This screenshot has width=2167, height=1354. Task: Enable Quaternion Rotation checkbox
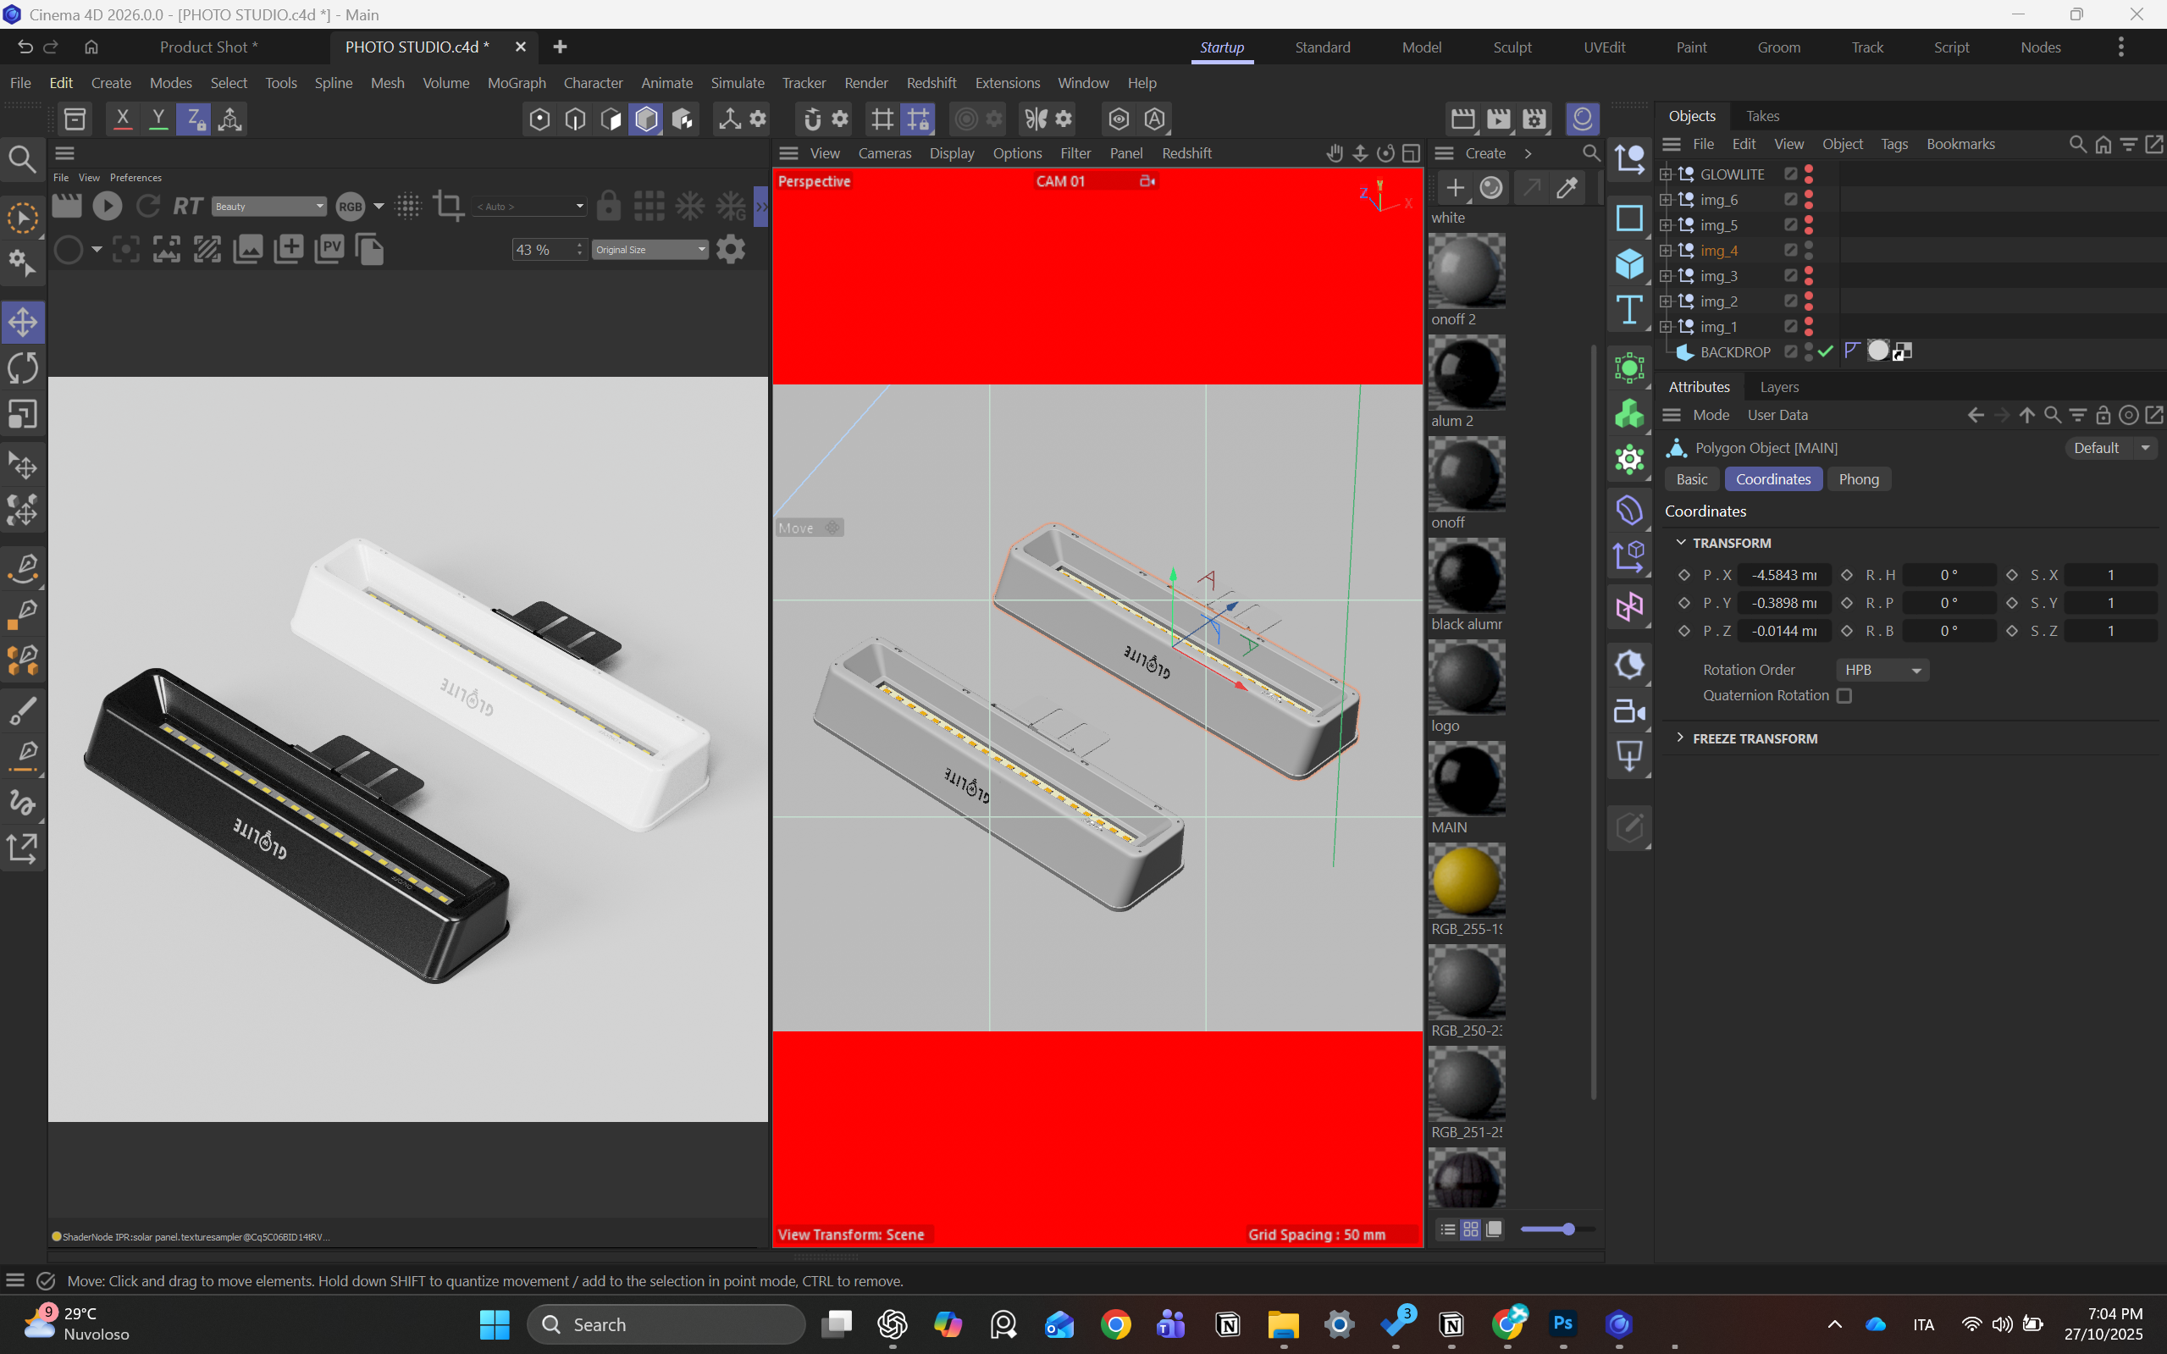click(x=1844, y=696)
